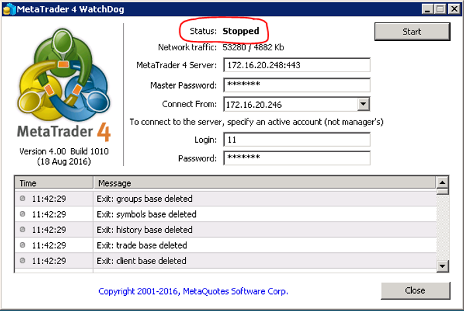Click the status icon beside history base row
Image resolution: width=464 pixels, height=311 pixels.
pyautogui.click(x=22, y=229)
